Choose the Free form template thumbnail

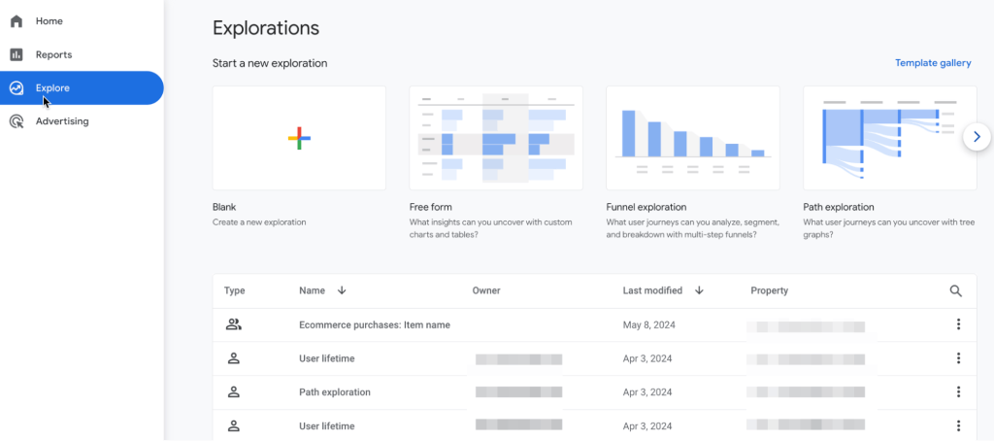pos(496,138)
